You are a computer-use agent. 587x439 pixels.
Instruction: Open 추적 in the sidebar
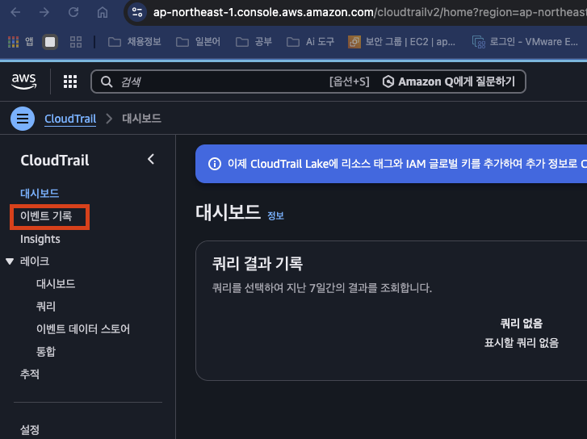coord(30,374)
